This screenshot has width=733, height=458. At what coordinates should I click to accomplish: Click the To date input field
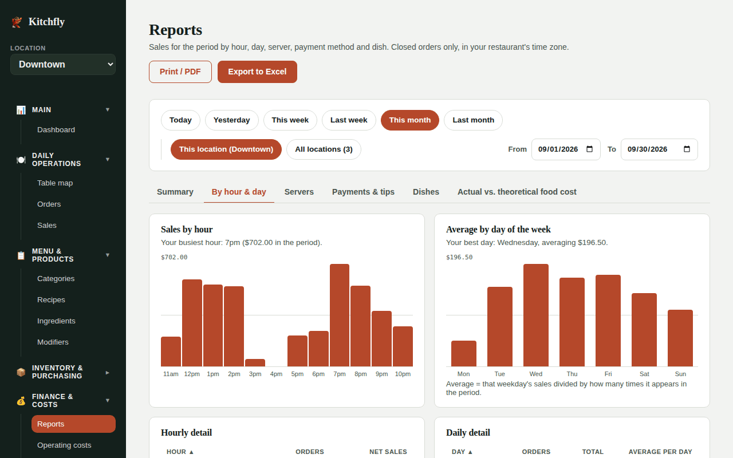pos(659,149)
